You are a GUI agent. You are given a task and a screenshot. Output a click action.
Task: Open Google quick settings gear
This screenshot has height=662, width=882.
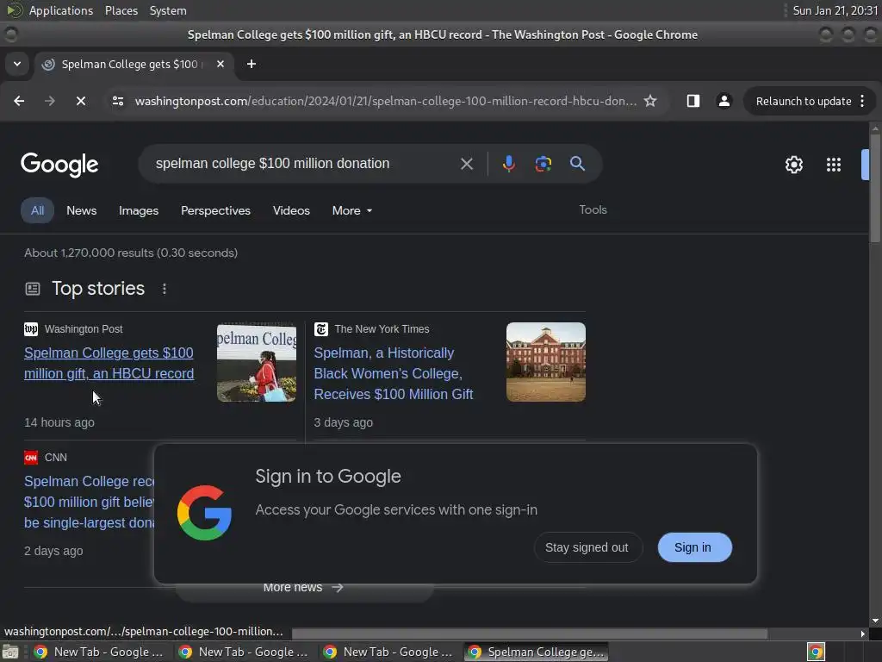pyautogui.click(x=793, y=165)
